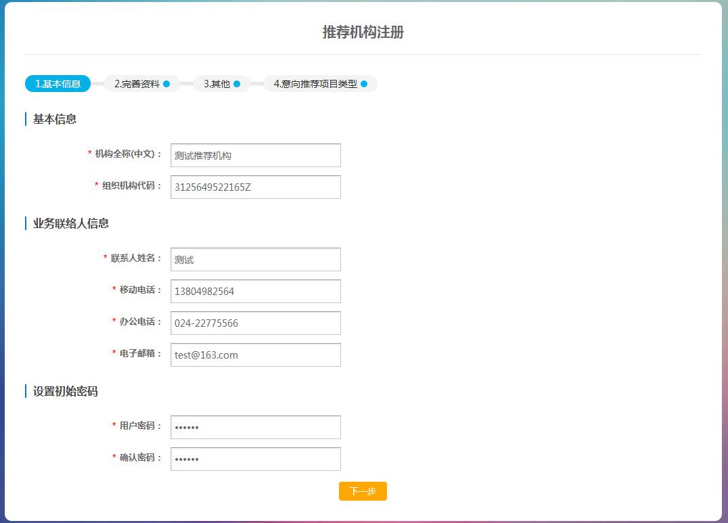Click the 业务联络人信息 section heading

[71, 223]
